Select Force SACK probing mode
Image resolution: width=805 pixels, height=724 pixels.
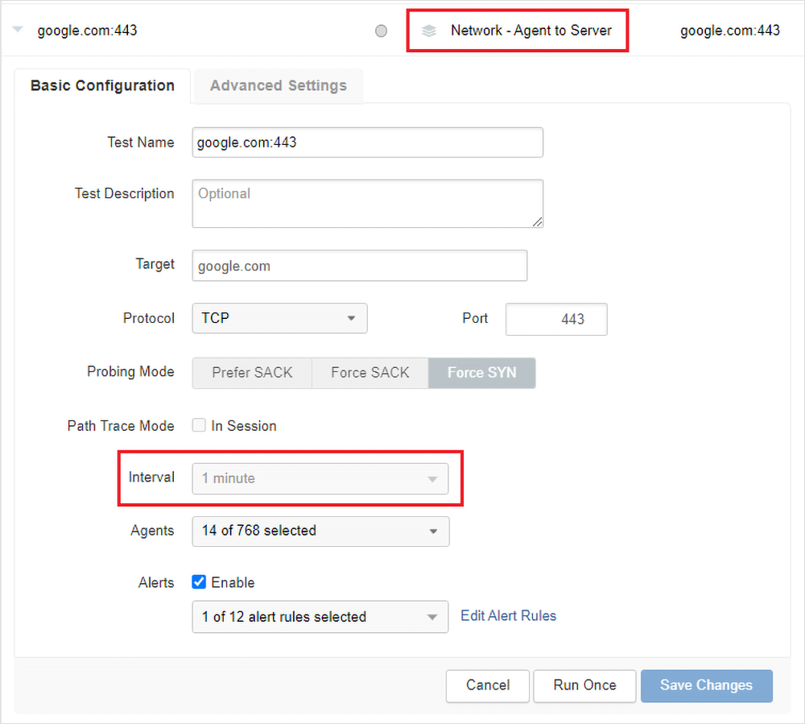pyautogui.click(x=369, y=373)
